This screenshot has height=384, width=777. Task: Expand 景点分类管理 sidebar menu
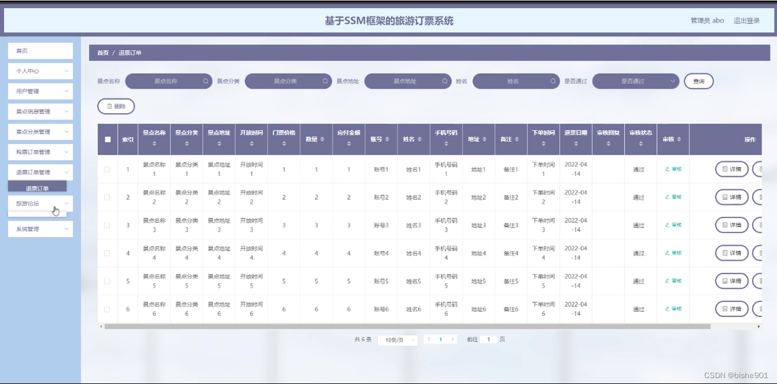(40, 132)
